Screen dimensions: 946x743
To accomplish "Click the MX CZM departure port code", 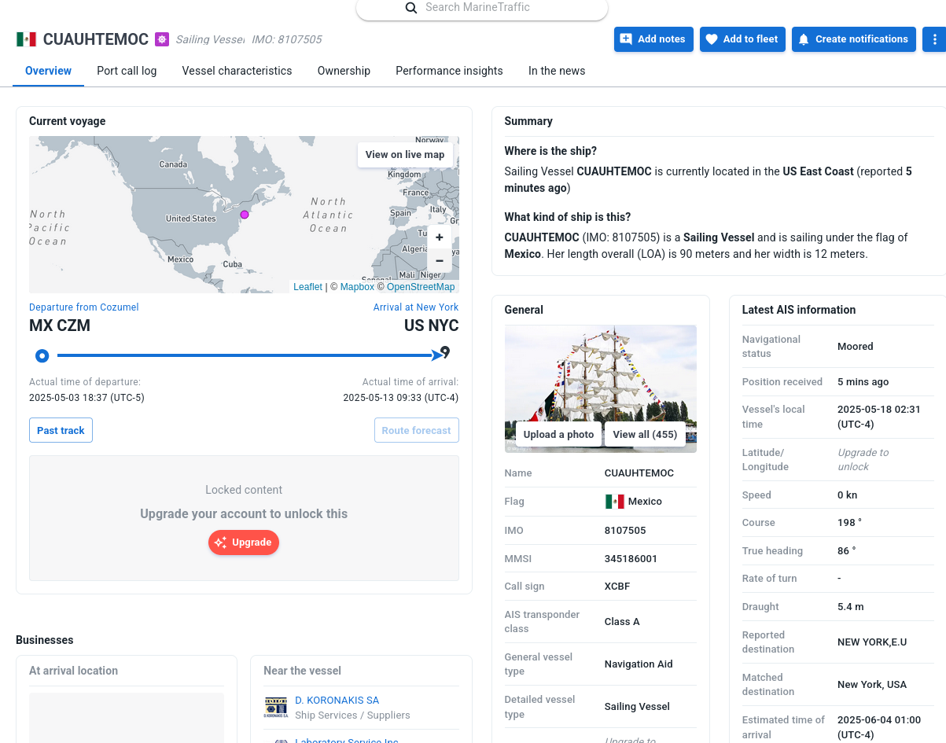I will coord(60,326).
